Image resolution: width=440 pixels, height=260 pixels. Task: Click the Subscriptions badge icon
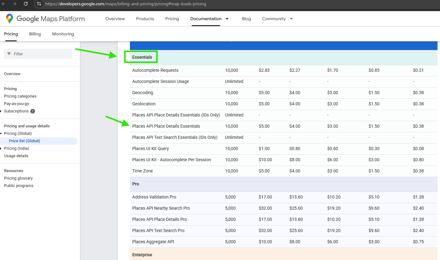click(33, 111)
